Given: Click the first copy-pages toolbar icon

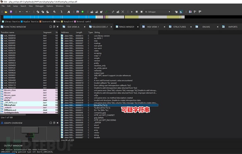Looking at the screenshot, I should coord(38,12).
